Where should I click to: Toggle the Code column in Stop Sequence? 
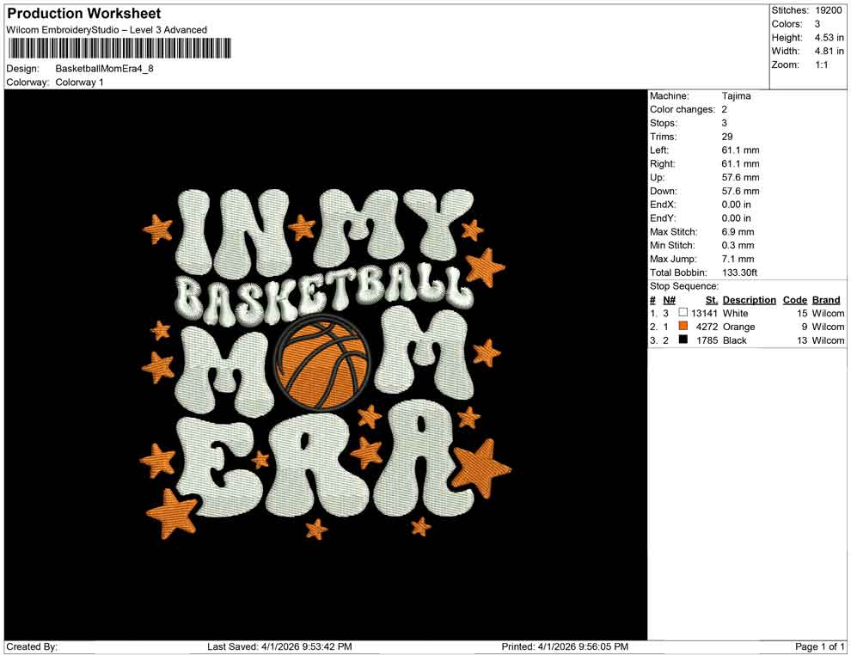(794, 299)
